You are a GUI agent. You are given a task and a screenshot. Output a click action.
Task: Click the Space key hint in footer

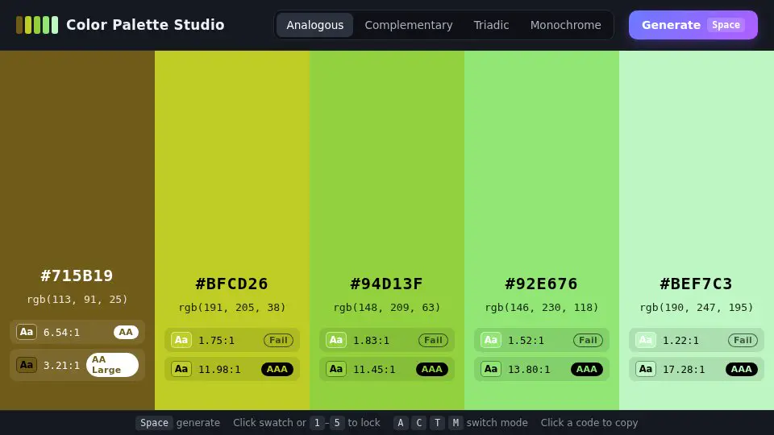(x=154, y=423)
